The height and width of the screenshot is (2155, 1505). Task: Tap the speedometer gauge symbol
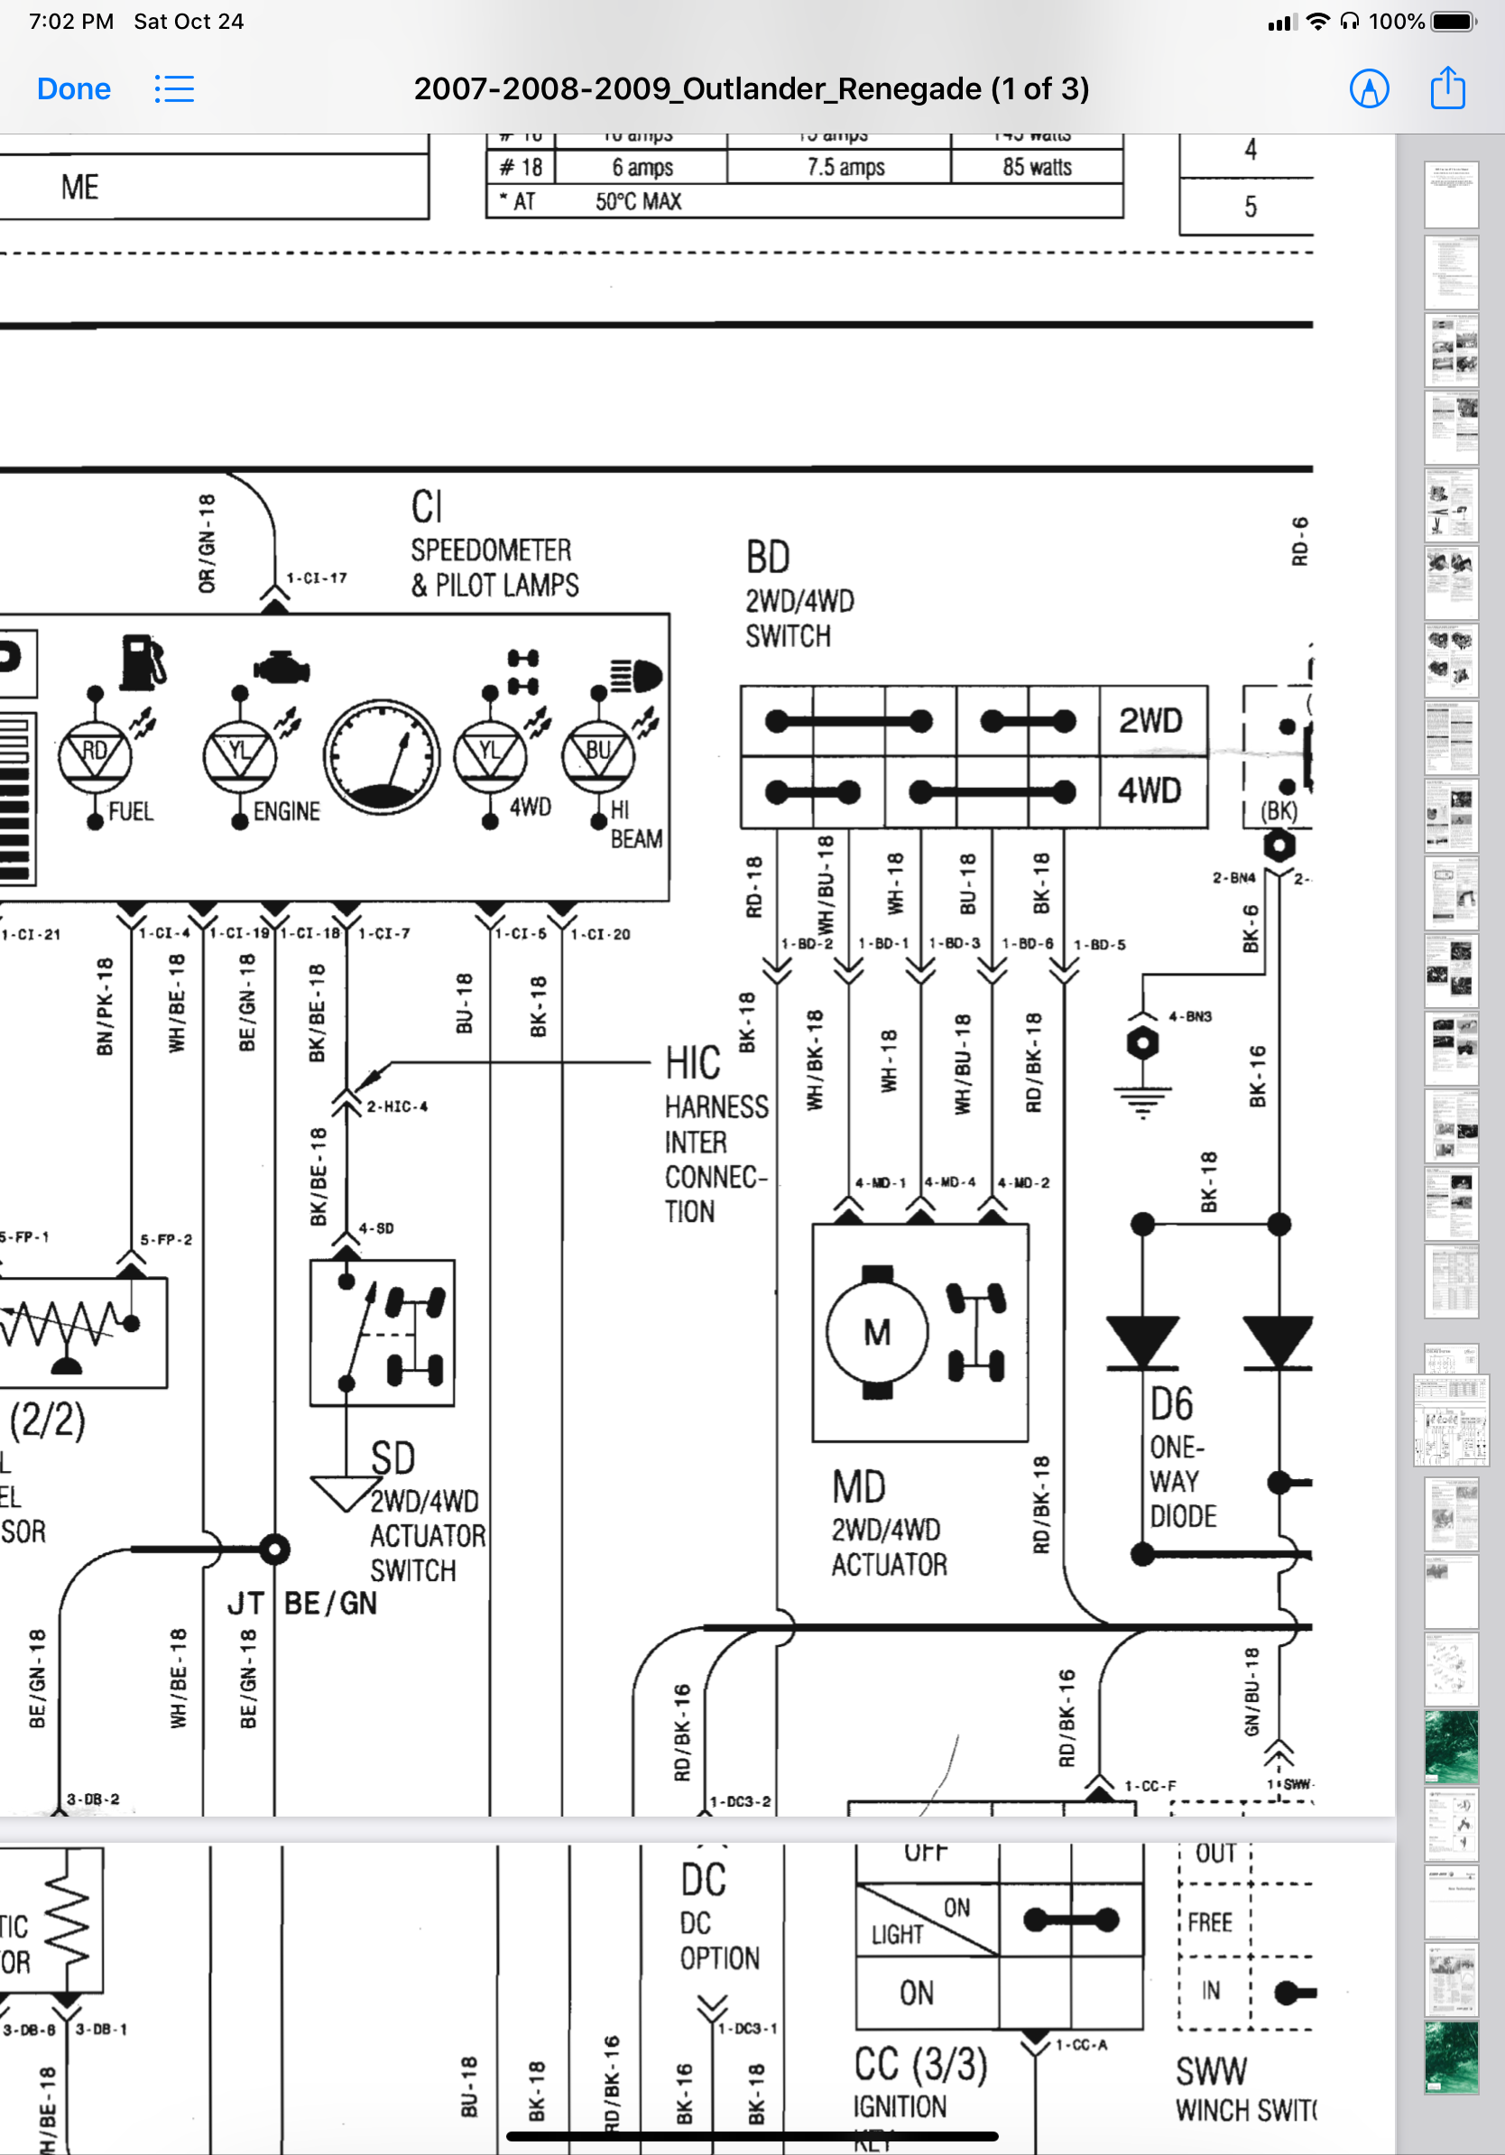[381, 756]
